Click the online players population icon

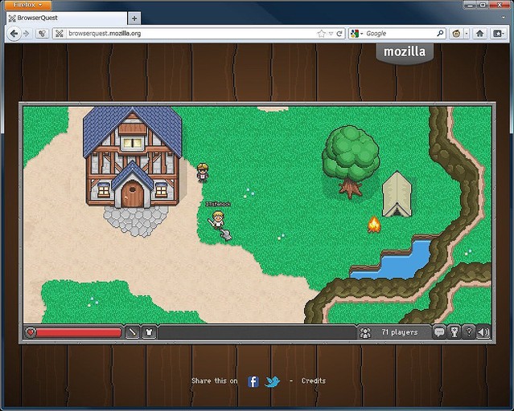tap(365, 333)
